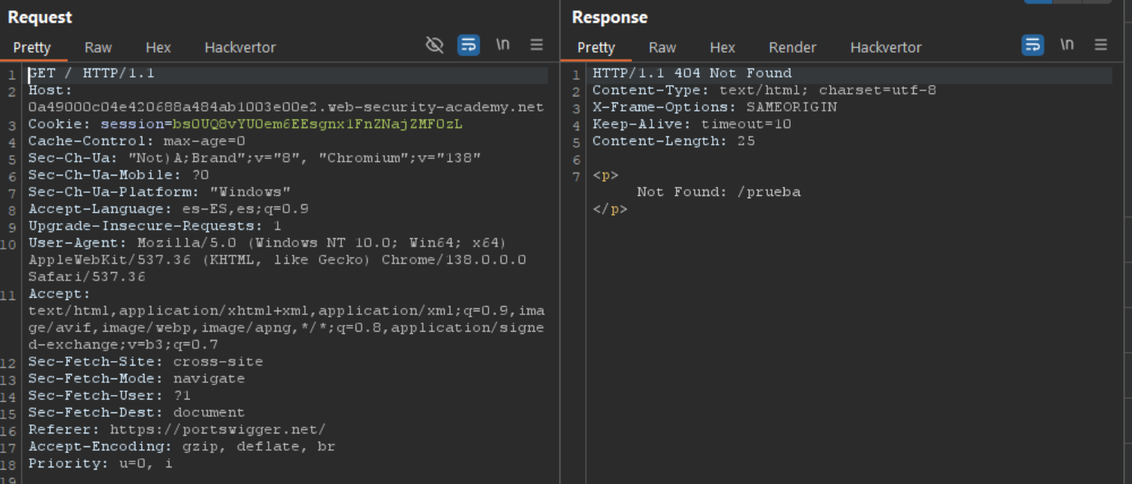The width and height of the screenshot is (1132, 484).
Task: Open the Hex tab in Request pane
Action: pos(158,47)
